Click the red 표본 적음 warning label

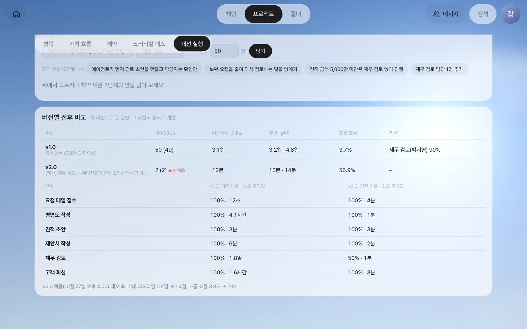coord(177,170)
